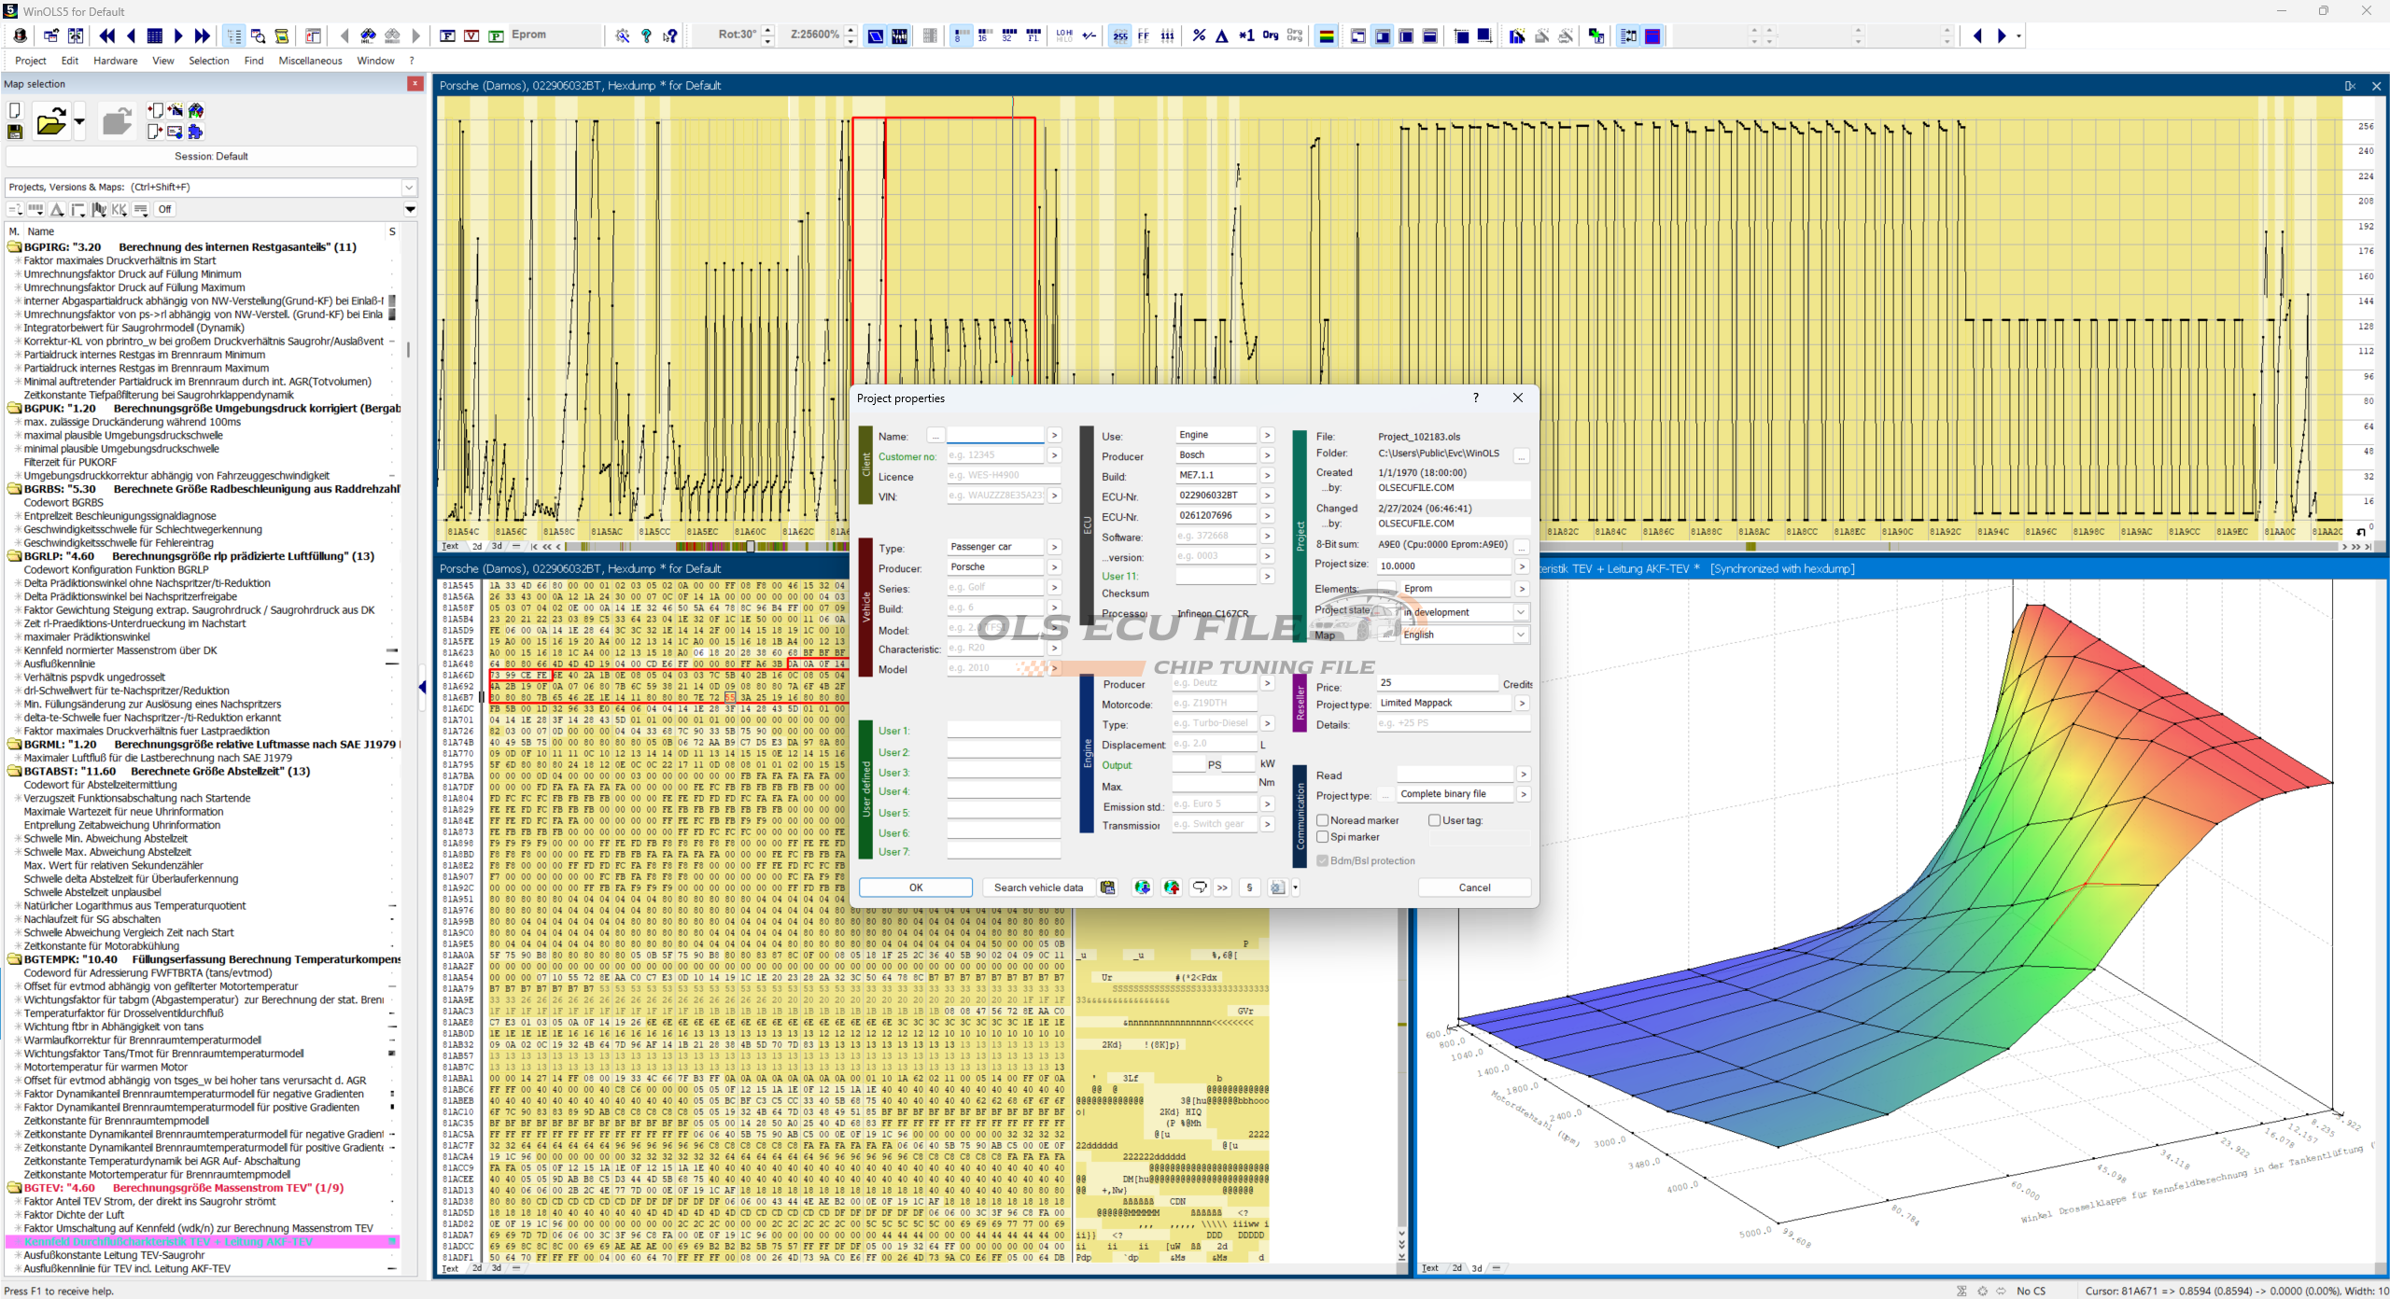
Task: Collapse the BGRLP folder in map tree
Action: coord(15,556)
